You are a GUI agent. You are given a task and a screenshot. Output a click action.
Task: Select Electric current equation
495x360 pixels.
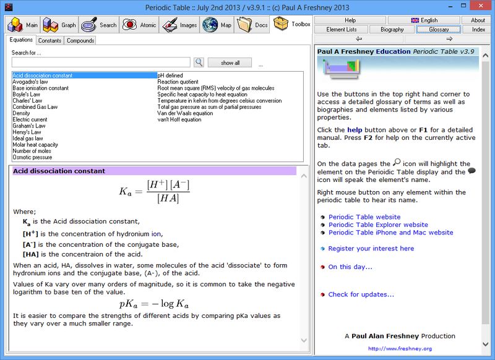(x=30, y=119)
